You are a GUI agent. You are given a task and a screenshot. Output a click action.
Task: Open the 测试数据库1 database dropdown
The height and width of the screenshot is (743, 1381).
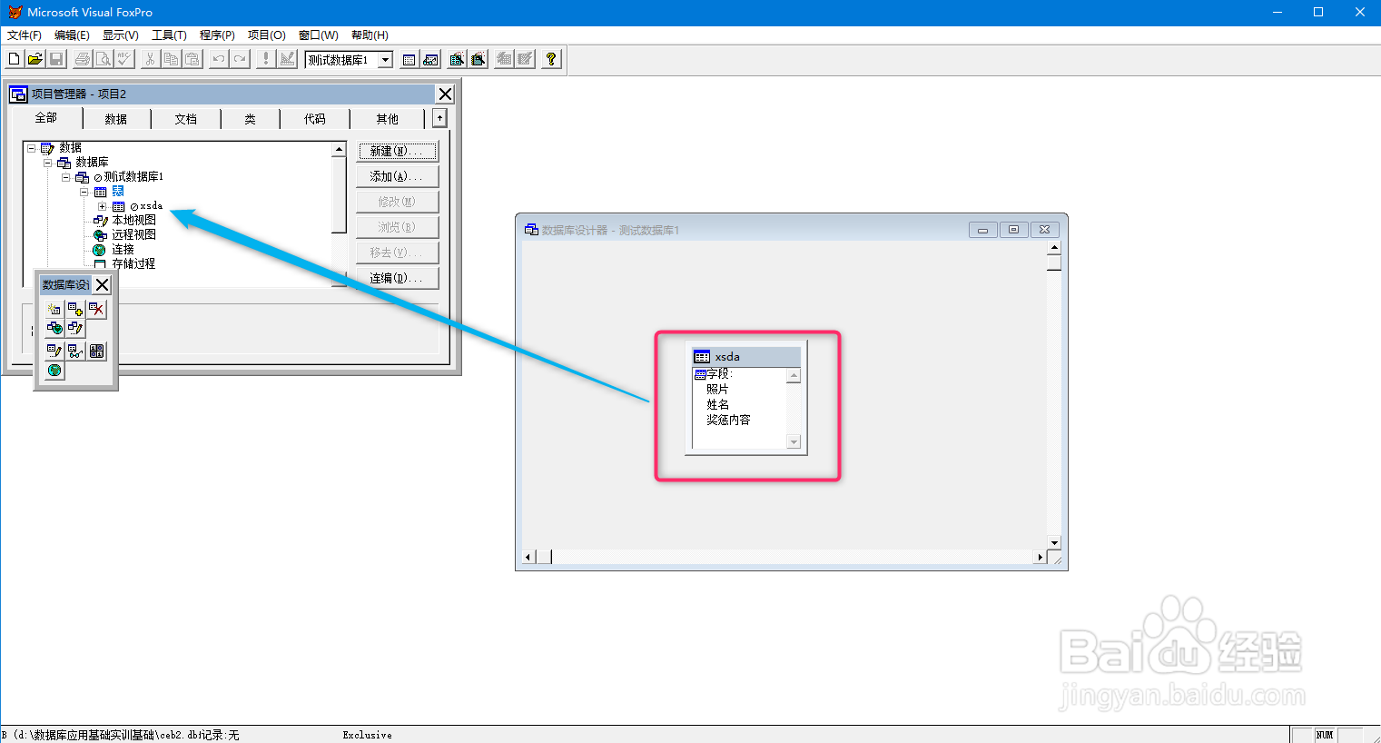[385, 60]
